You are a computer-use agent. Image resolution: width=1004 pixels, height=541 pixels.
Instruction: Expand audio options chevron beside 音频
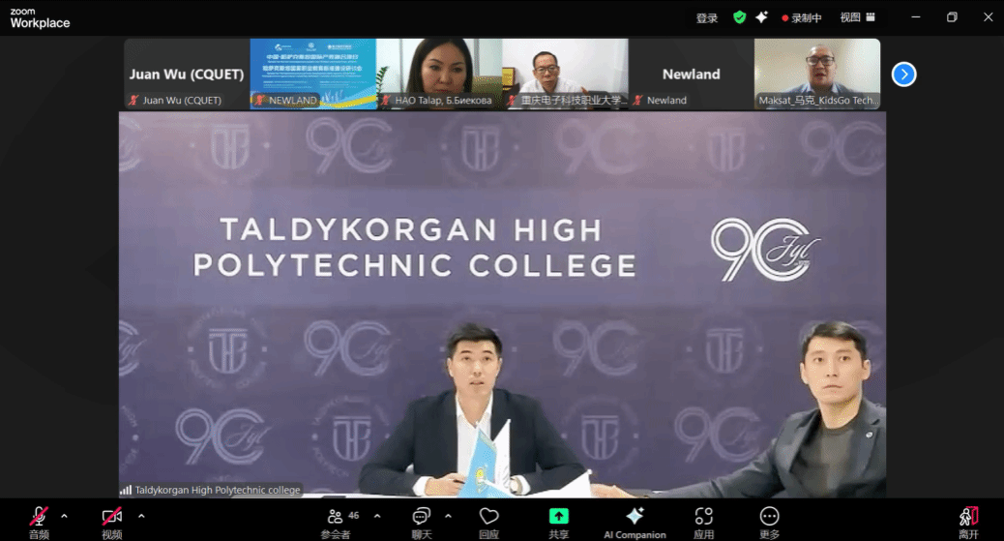point(65,516)
